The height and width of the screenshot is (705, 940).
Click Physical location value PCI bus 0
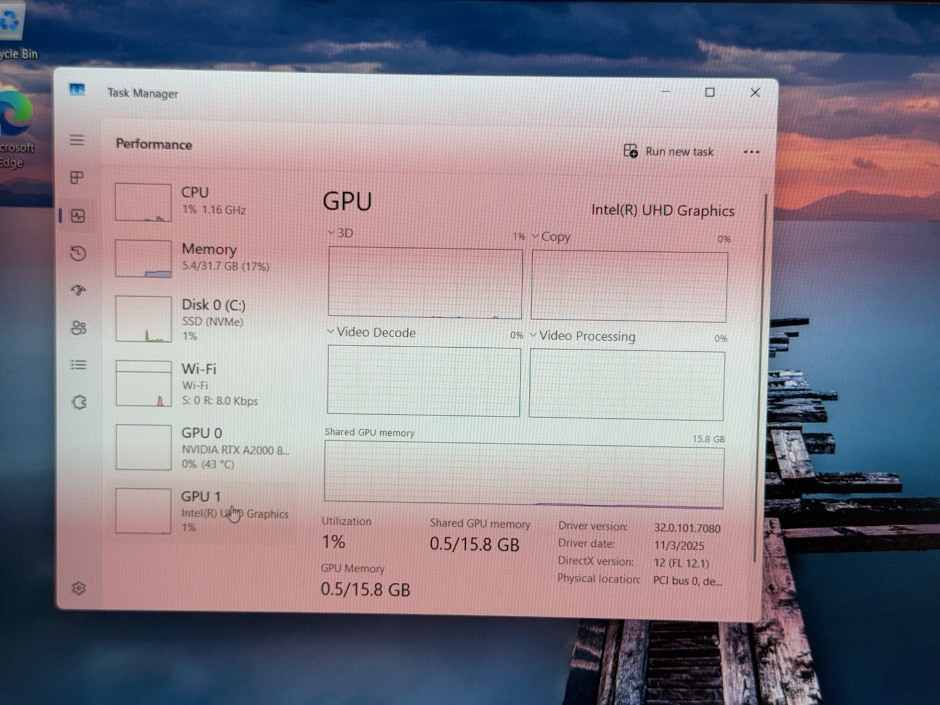[x=687, y=580]
